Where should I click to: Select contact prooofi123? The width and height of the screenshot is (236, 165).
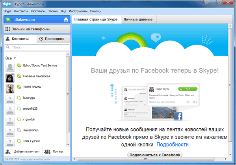pos(35,111)
